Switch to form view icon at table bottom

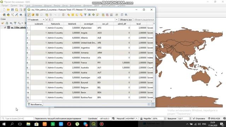pyautogui.click(x=149, y=104)
